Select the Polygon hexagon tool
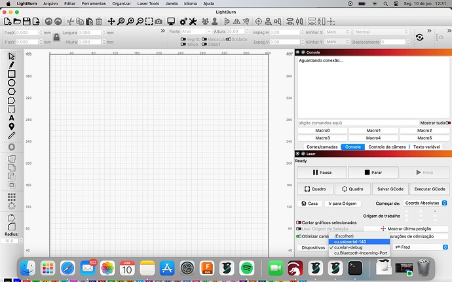 pyautogui.click(x=12, y=92)
